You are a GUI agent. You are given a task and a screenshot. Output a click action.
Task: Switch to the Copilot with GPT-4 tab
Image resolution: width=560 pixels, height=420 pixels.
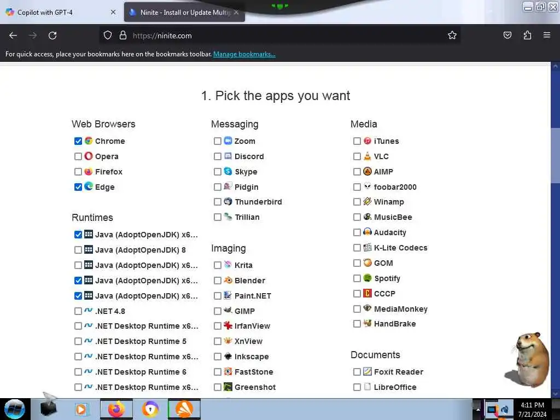click(x=61, y=13)
